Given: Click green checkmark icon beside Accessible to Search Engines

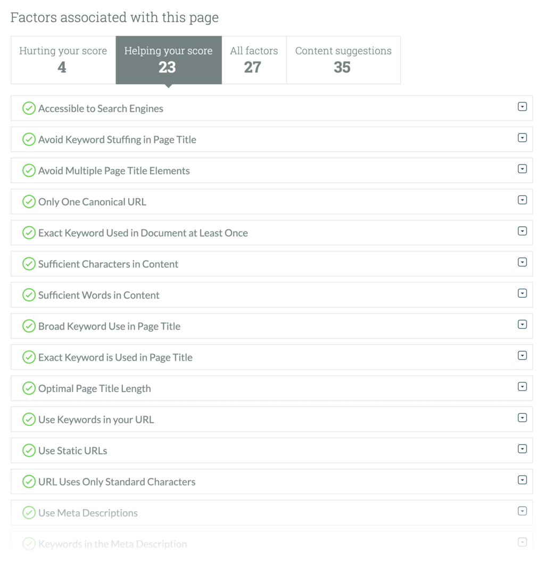Looking at the screenshot, I should coord(29,109).
